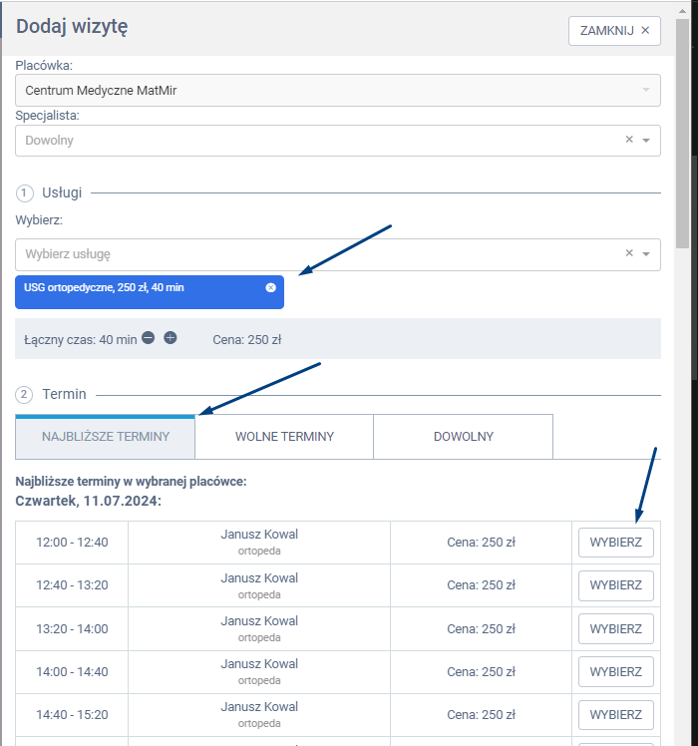Increase total time with plus icon
The height and width of the screenshot is (746, 698).
tap(171, 338)
